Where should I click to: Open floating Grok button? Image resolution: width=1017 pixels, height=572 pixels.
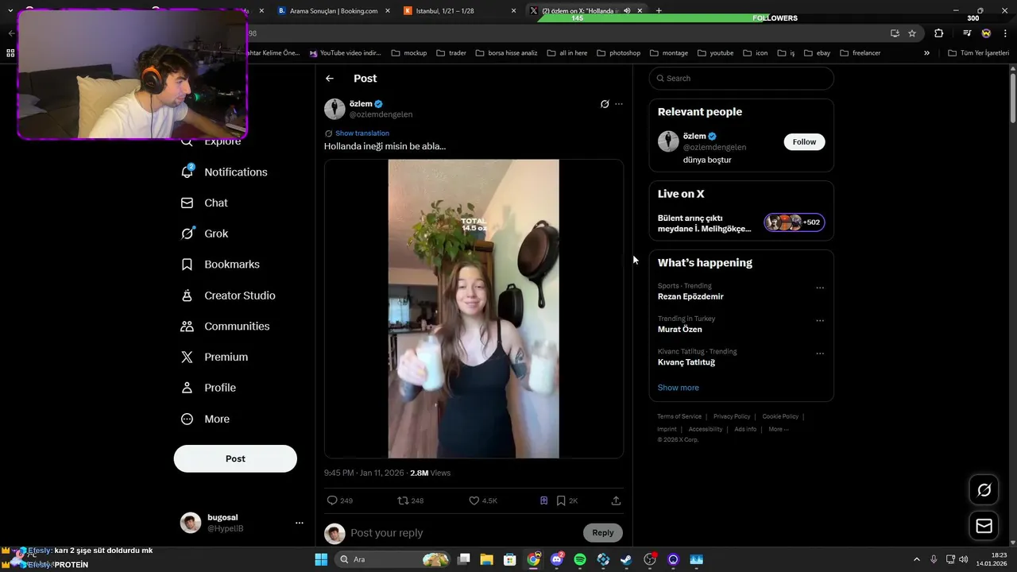click(984, 490)
